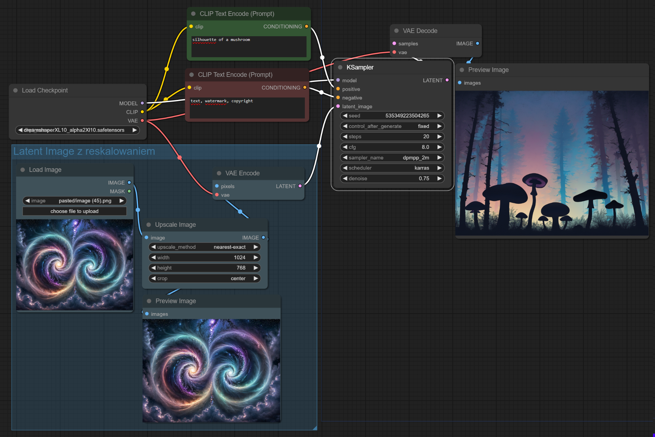Decrease the steps value with left arrow
Screen dimensions: 655x437
pos(345,137)
